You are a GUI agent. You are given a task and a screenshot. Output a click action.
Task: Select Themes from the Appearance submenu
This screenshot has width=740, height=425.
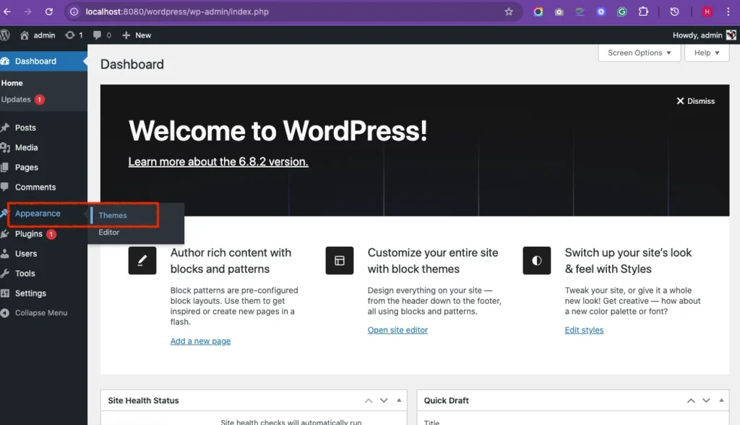113,215
